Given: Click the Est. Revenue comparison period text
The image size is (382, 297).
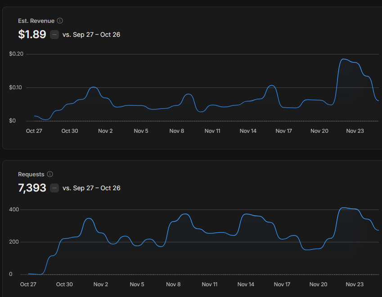Looking at the screenshot, I should click(91, 35).
